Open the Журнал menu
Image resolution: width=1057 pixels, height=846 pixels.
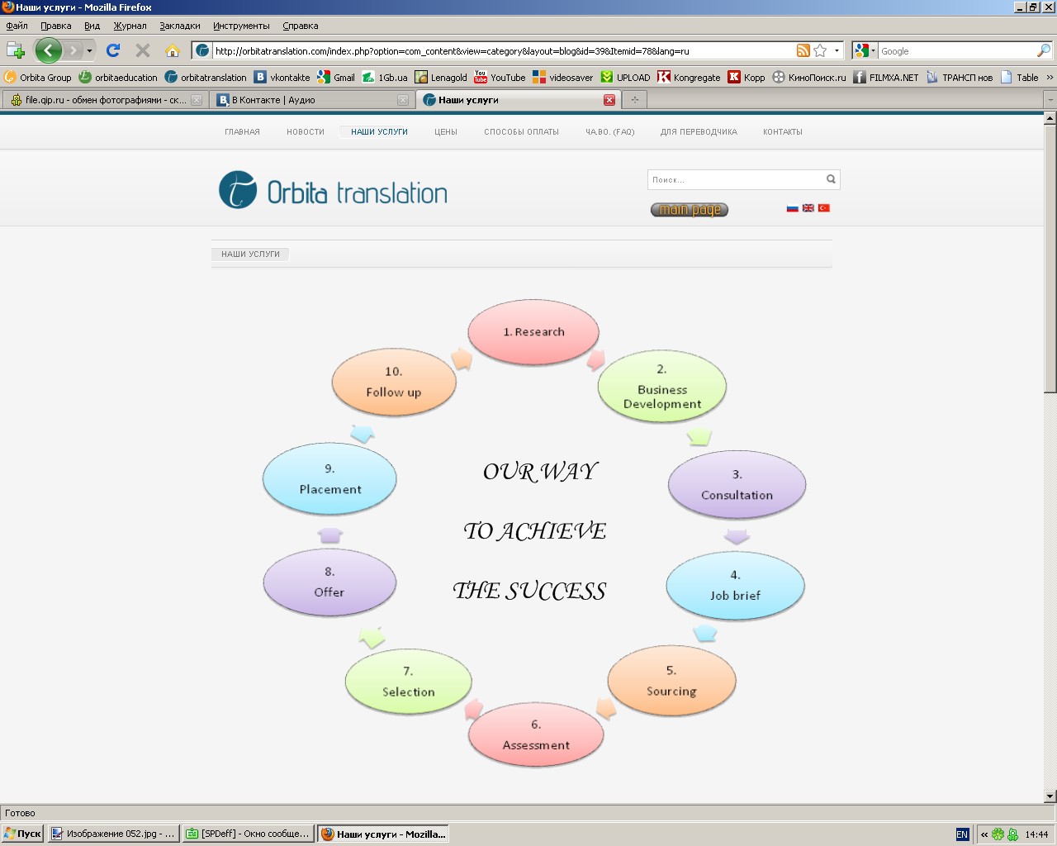[x=130, y=26]
